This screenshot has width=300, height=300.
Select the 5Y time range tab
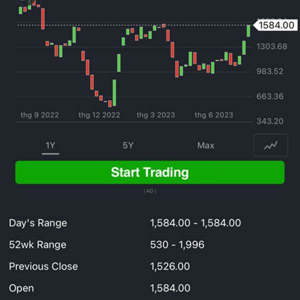coord(128,145)
